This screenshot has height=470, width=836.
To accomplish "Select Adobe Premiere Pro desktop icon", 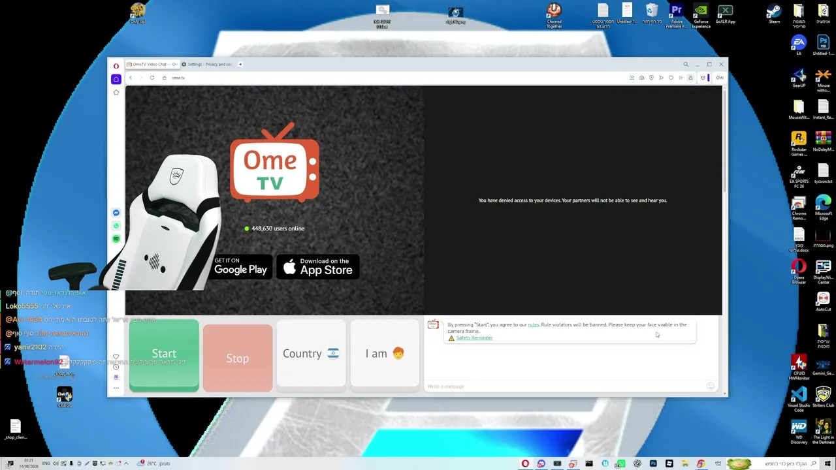I will click(676, 16).
